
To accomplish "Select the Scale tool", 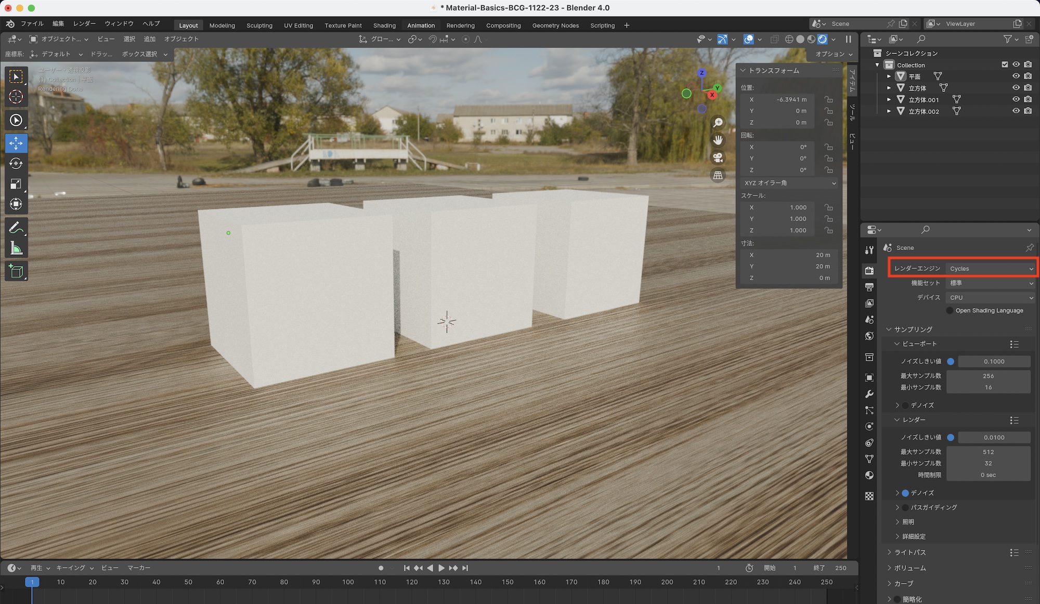I will [16, 184].
